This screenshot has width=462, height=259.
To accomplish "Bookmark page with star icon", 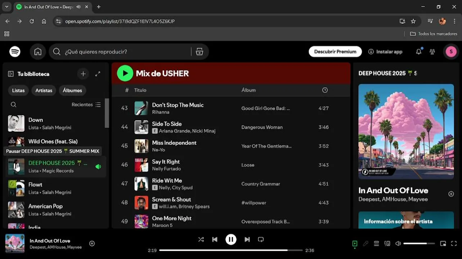I will pos(413,21).
